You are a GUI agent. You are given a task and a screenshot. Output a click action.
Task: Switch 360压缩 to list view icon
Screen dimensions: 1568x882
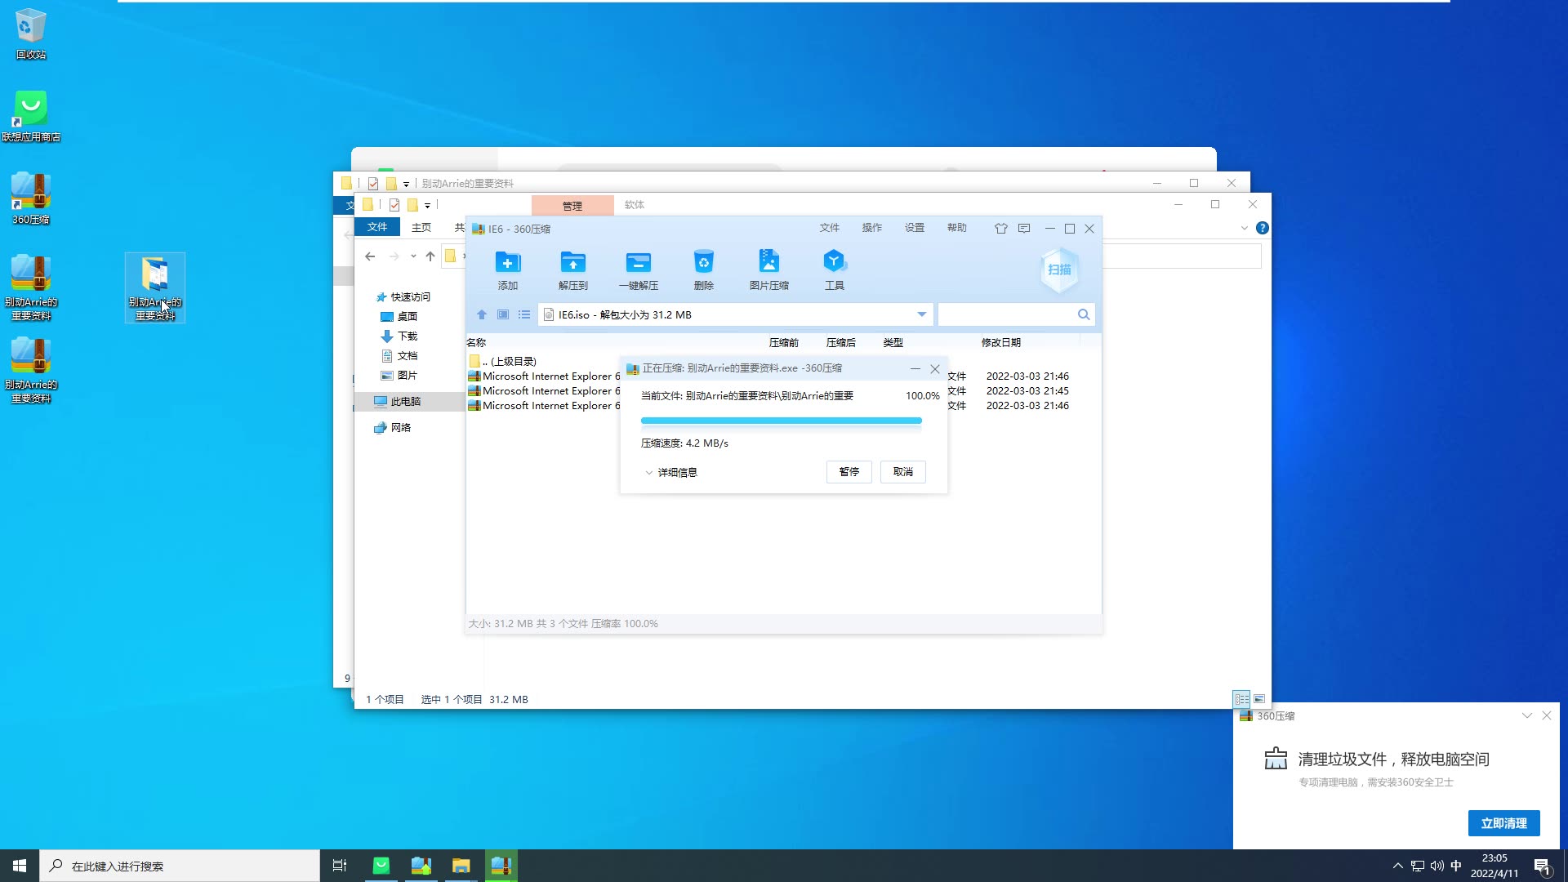(524, 314)
